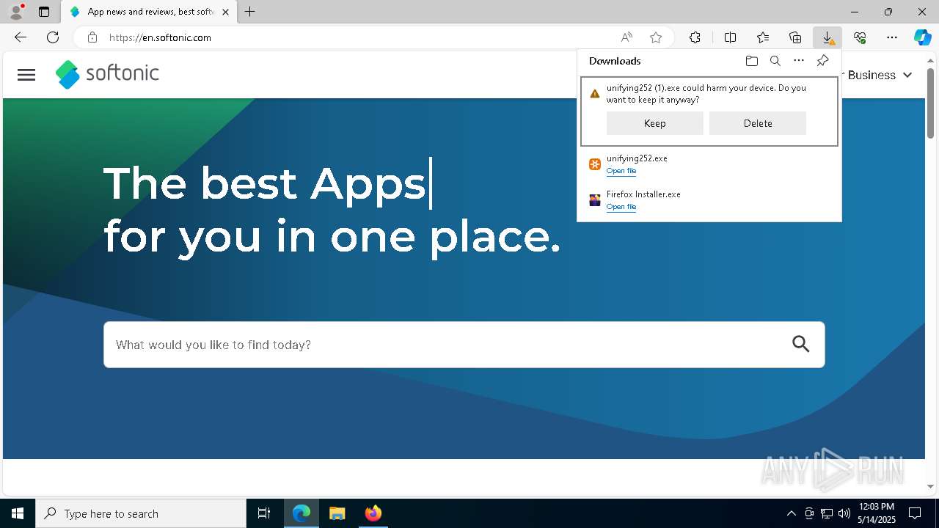Select Firefox Installer.exe download entry

click(x=709, y=200)
